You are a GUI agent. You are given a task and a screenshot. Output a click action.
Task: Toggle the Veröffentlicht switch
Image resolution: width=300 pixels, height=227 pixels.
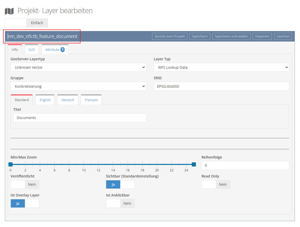point(25,184)
